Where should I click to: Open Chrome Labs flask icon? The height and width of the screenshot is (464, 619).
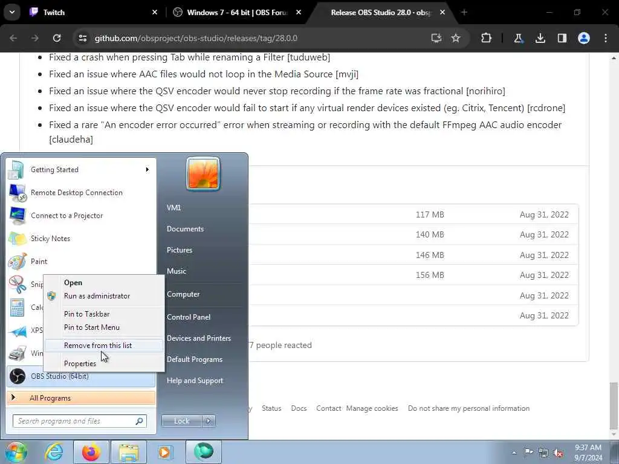click(518, 38)
